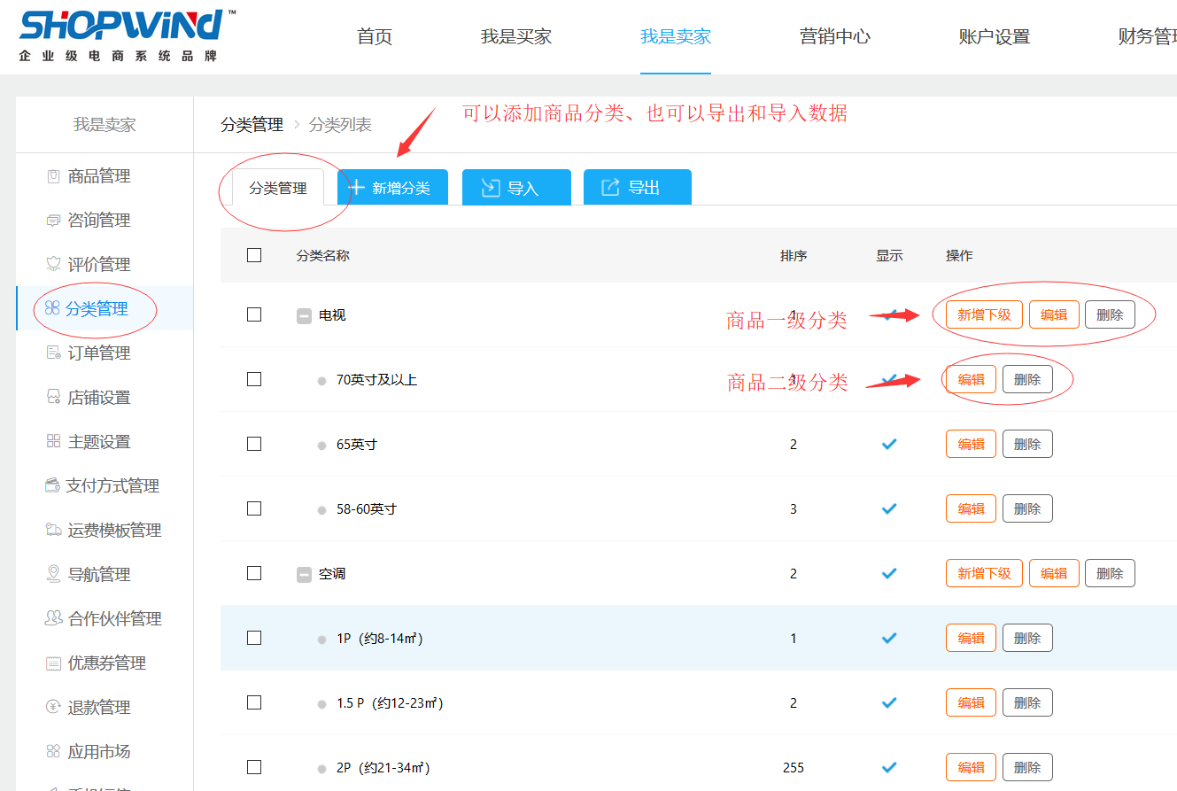Toggle display checkmark for 2P row
The image size is (1177, 791).
point(889,767)
